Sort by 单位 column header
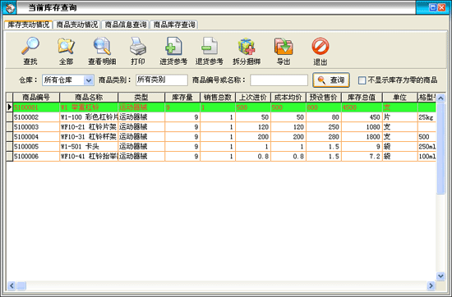452x297 pixels. [x=400, y=98]
